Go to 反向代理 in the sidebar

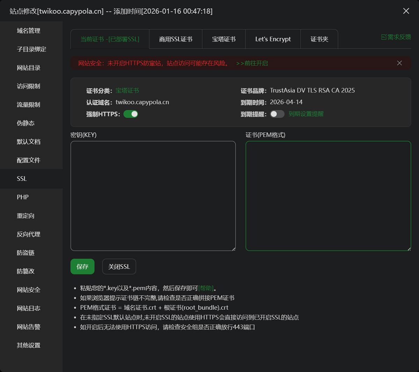tap(29, 234)
